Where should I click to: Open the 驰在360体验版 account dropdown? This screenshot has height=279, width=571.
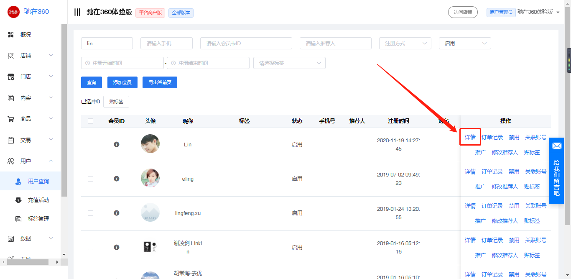coord(538,12)
